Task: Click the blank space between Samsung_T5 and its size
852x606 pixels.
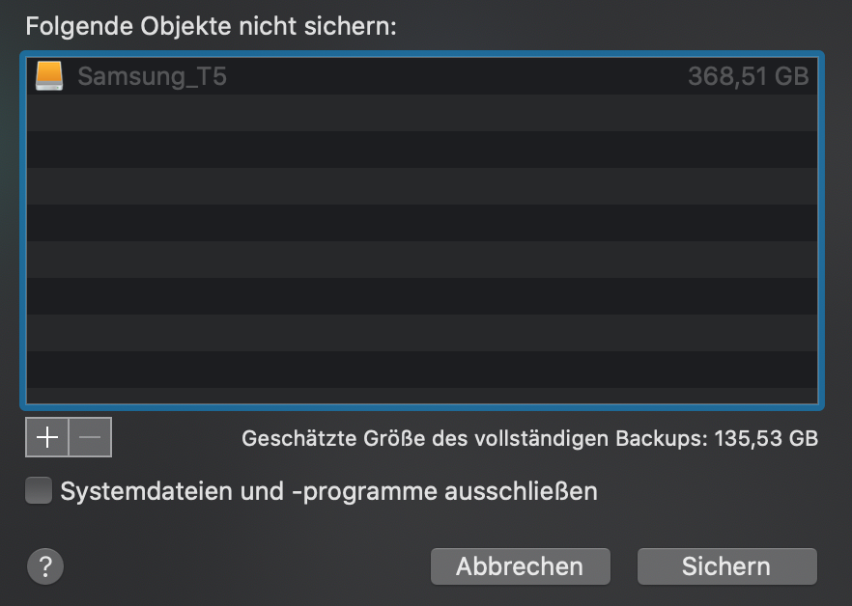Action: tap(454, 76)
